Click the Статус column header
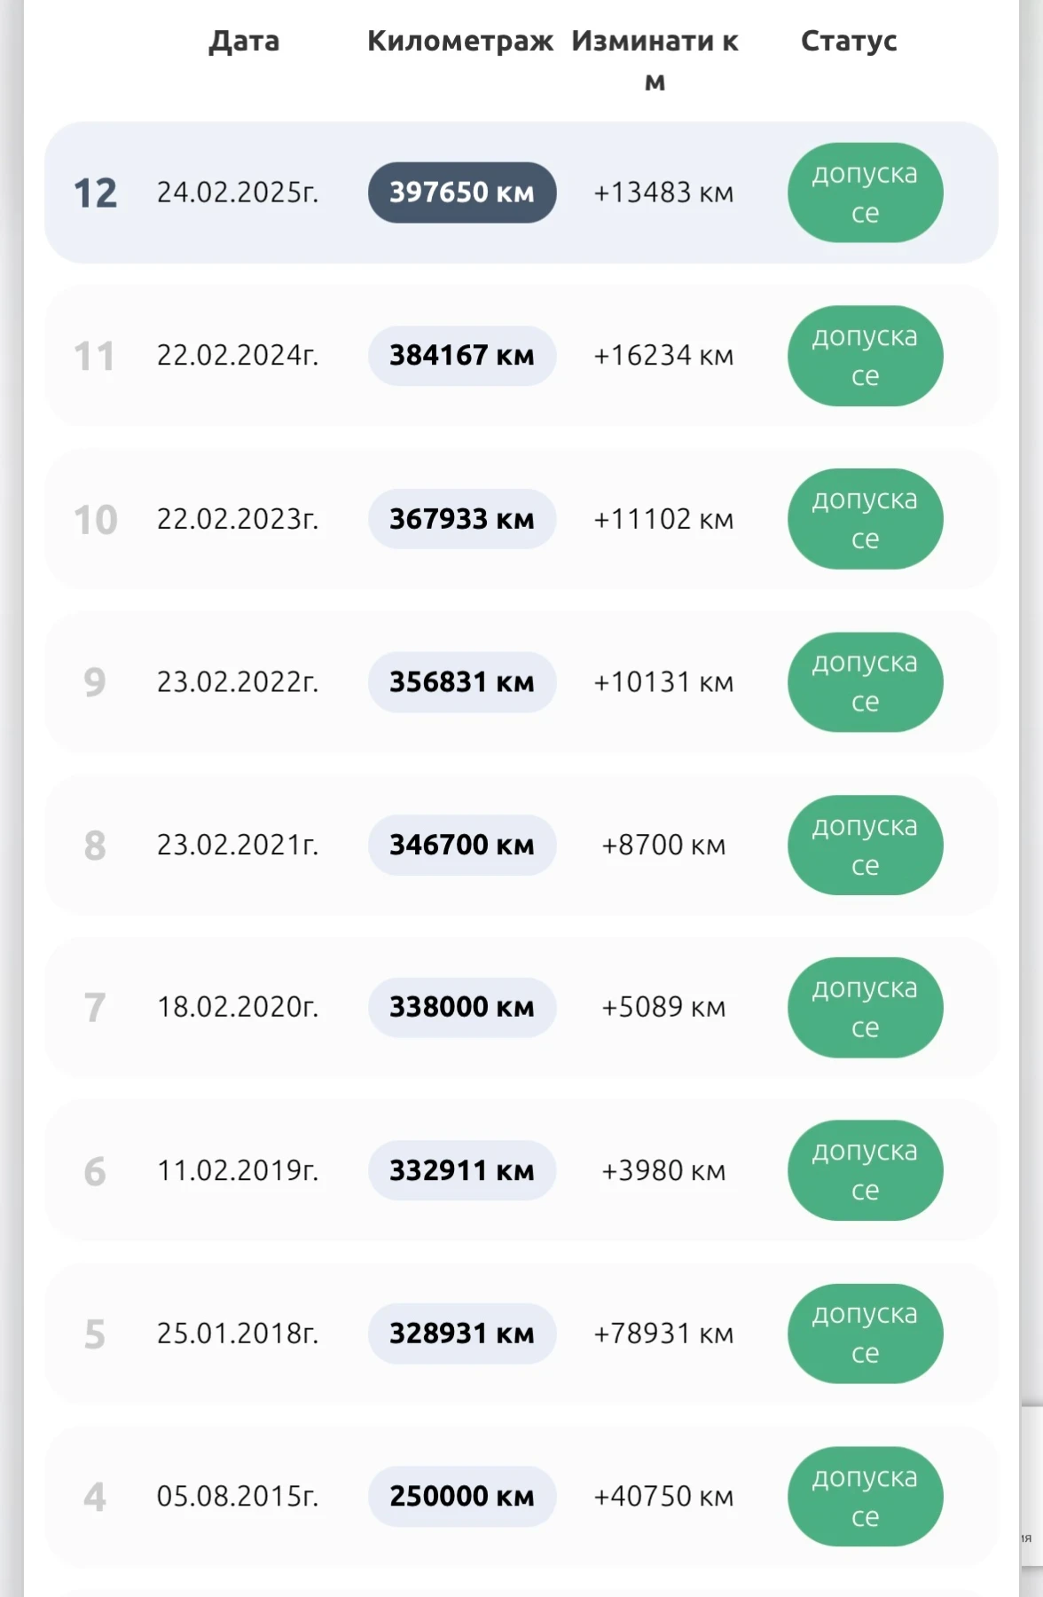This screenshot has height=1597, width=1043. 849,41
